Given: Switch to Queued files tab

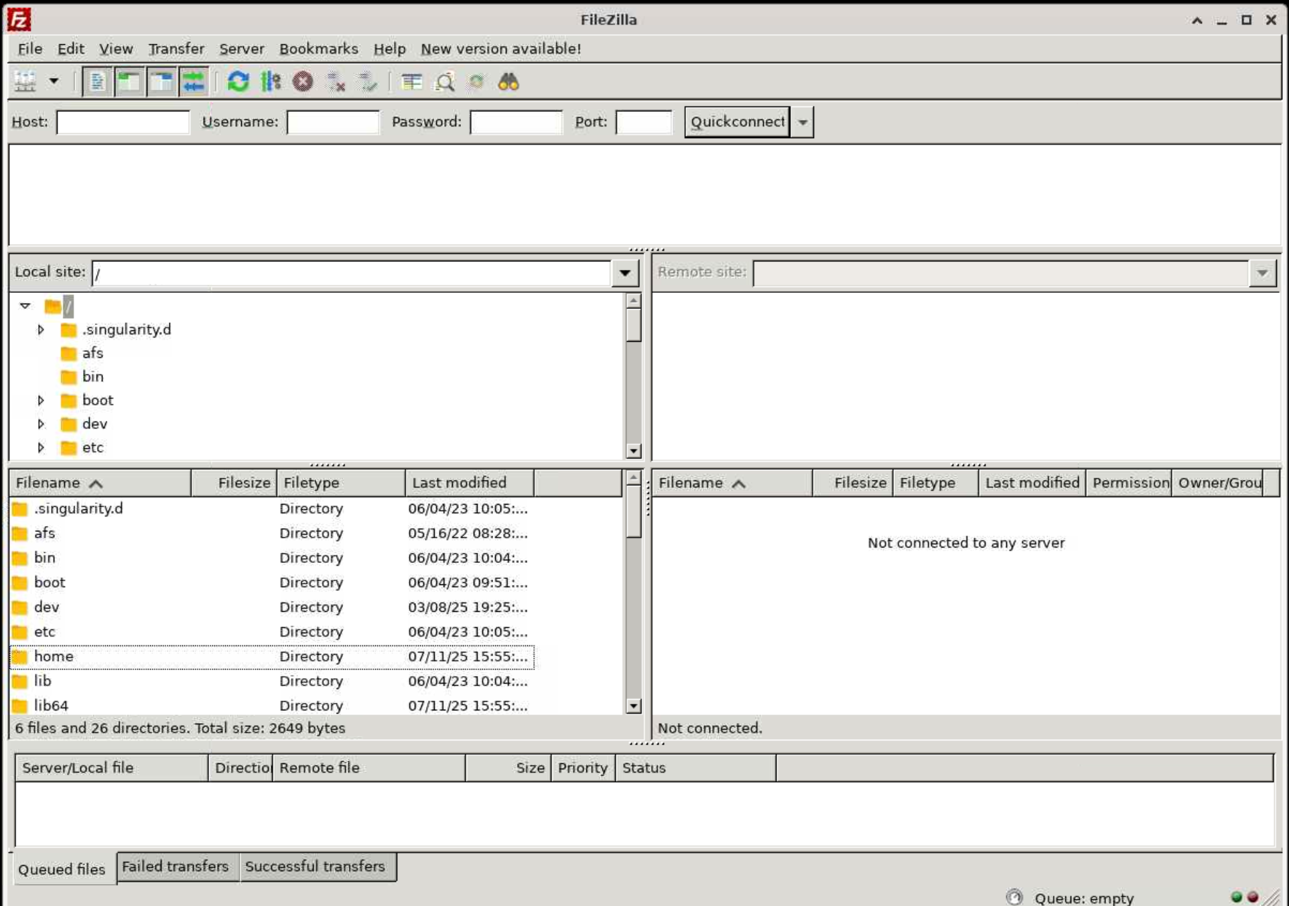Looking at the screenshot, I should pyautogui.click(x=62, y=869).
